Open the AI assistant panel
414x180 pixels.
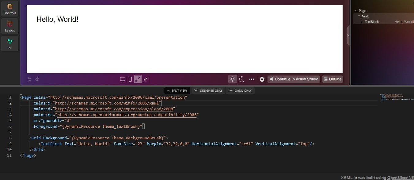(9, 43)
